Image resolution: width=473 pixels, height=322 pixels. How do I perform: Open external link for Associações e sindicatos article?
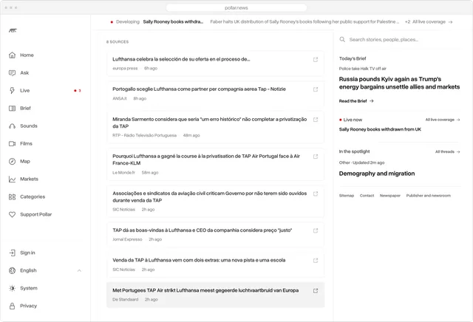(x=316, y=193)
